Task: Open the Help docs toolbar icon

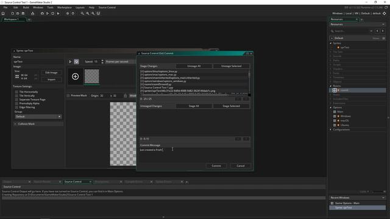Action: coord(73,13)
